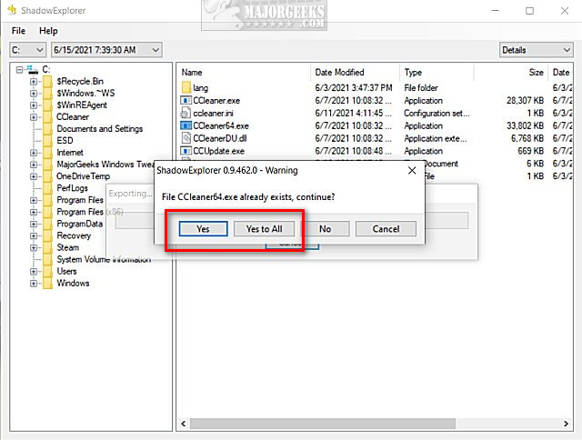Open the File menu
The image size is (582, 440).
click(18, 31)
